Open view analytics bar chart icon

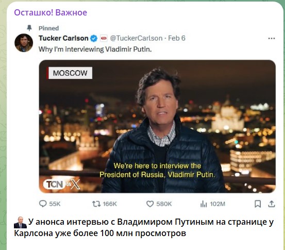point(204,204)
